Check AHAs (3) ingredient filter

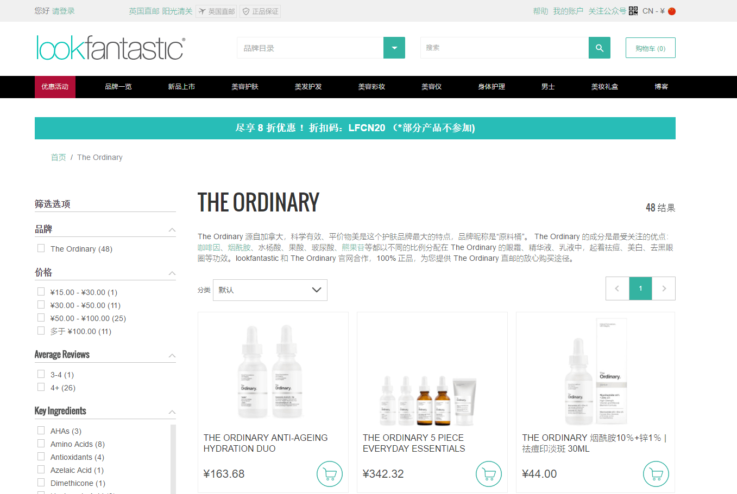click(x=41, y=431)
